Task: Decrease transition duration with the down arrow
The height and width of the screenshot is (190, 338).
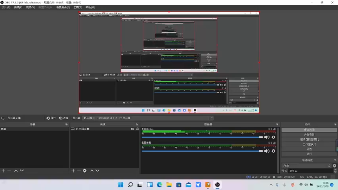Action: [x=335, y=172]
